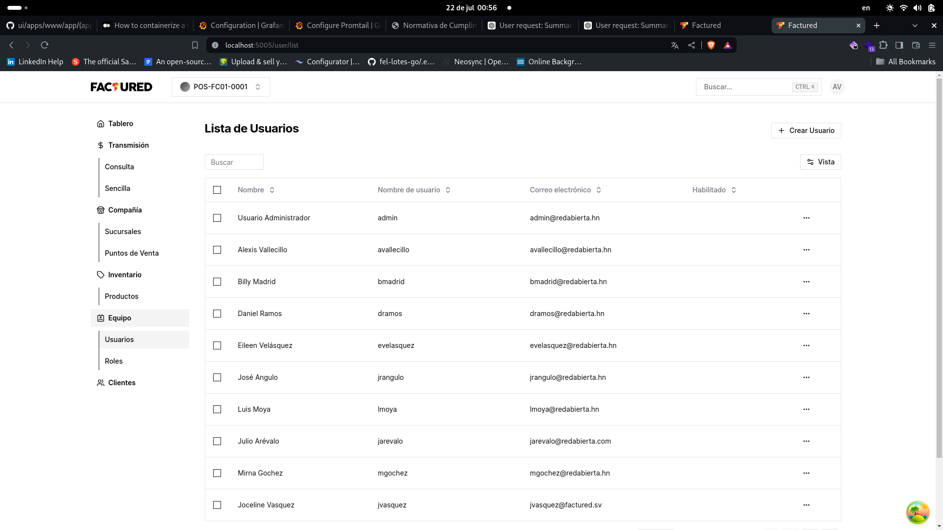
Task: Click the AV avatar icon
Action: pyautogui.click(x=837, y=87)
